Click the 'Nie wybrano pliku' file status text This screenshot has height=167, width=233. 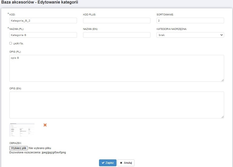tap(40, 148)
